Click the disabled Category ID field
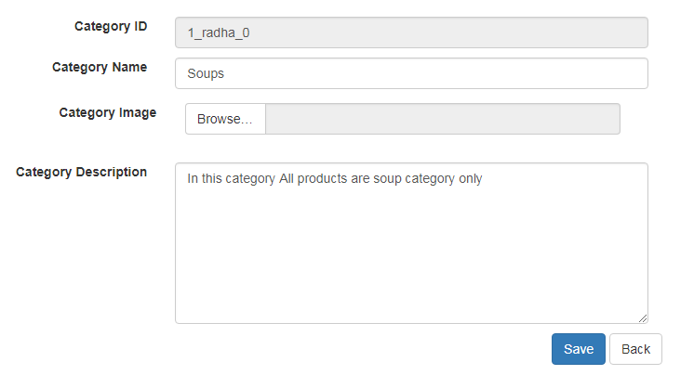 [x=409, y=32]
